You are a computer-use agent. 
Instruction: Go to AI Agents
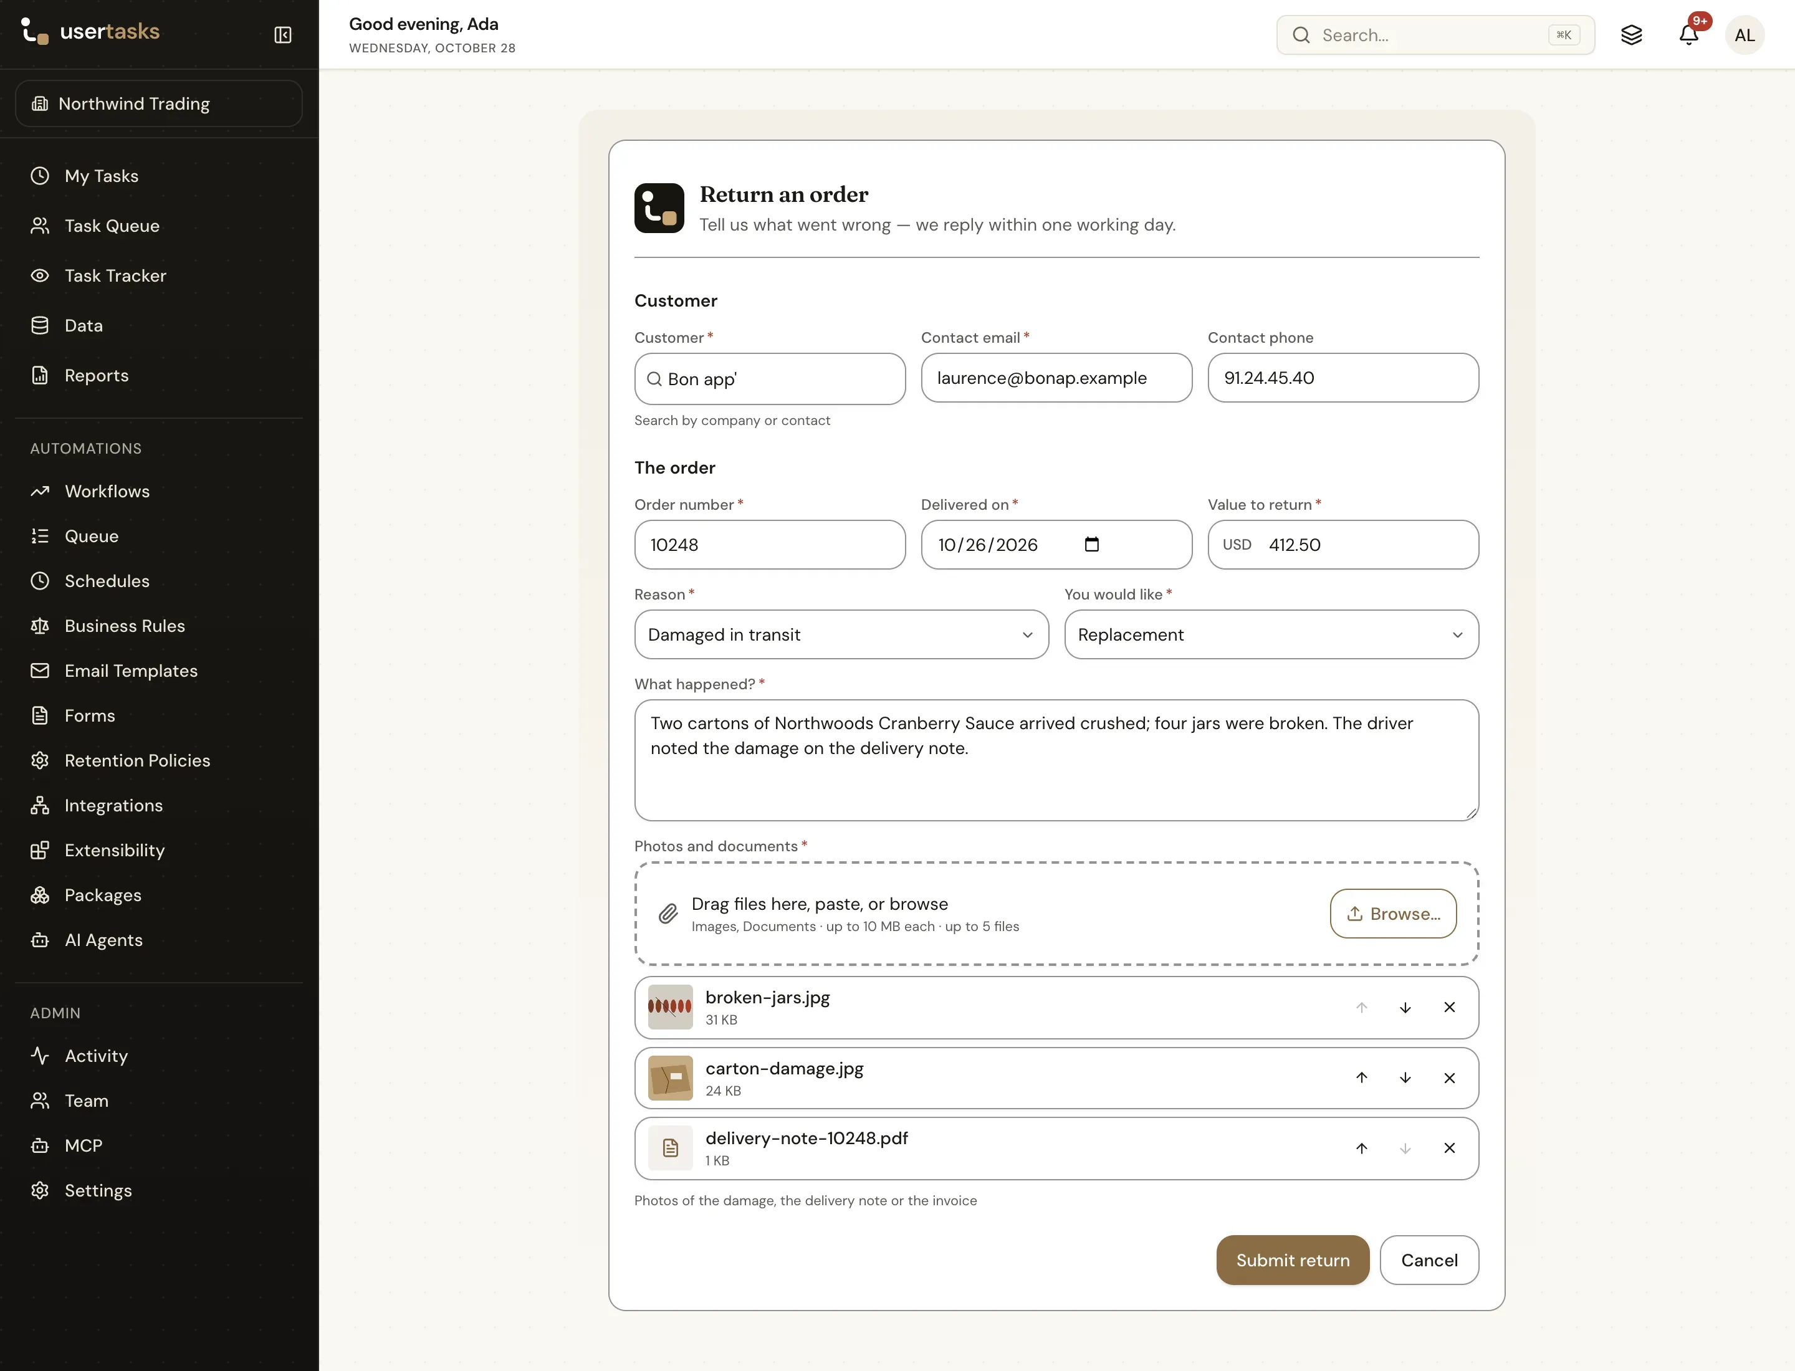point(158,939)
